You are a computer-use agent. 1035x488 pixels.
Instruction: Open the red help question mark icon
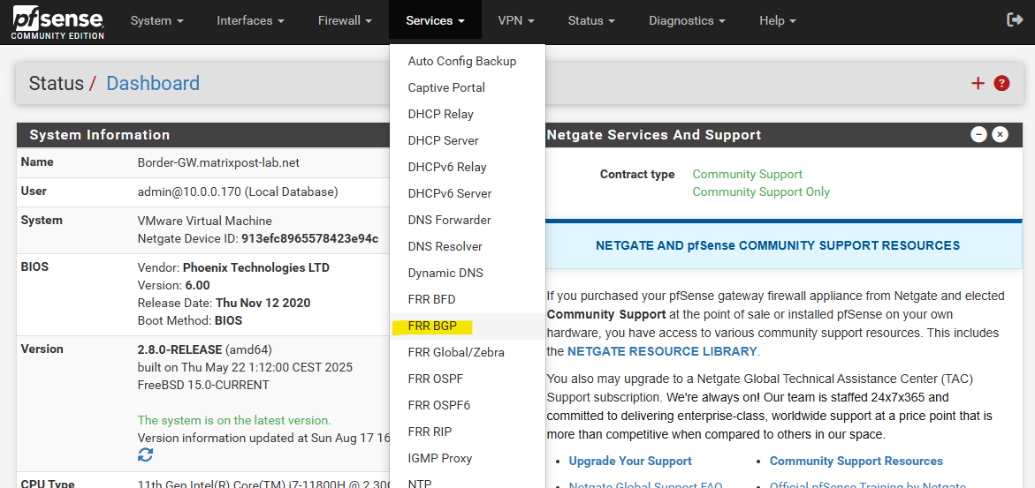1001,83
